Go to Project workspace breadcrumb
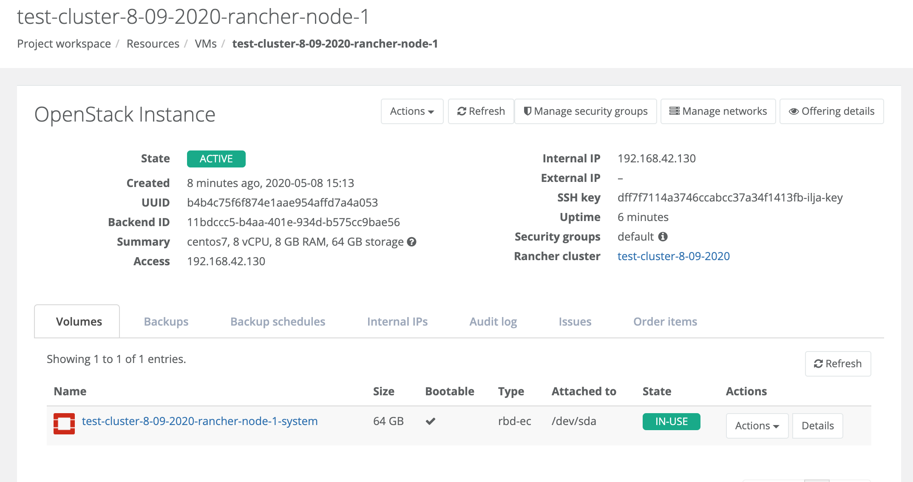The image size is (913, 482). pos(64,44)
